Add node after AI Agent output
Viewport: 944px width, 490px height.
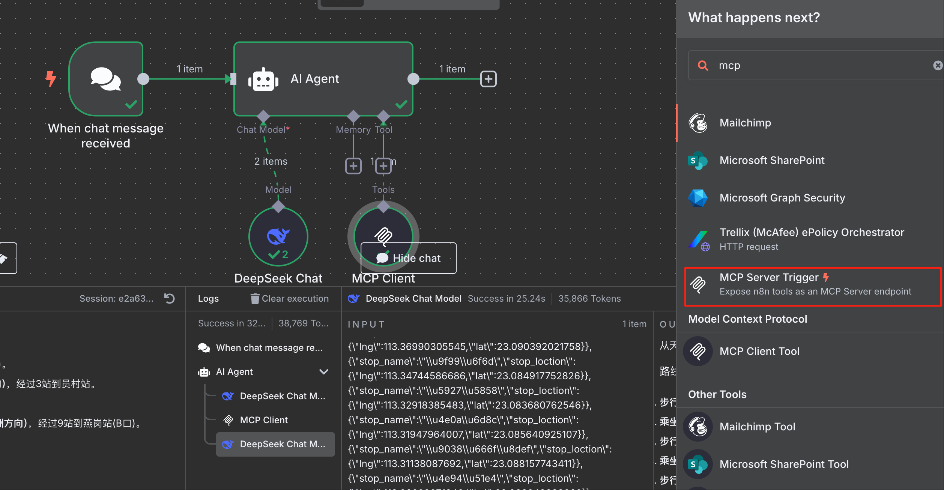point(488,79)
